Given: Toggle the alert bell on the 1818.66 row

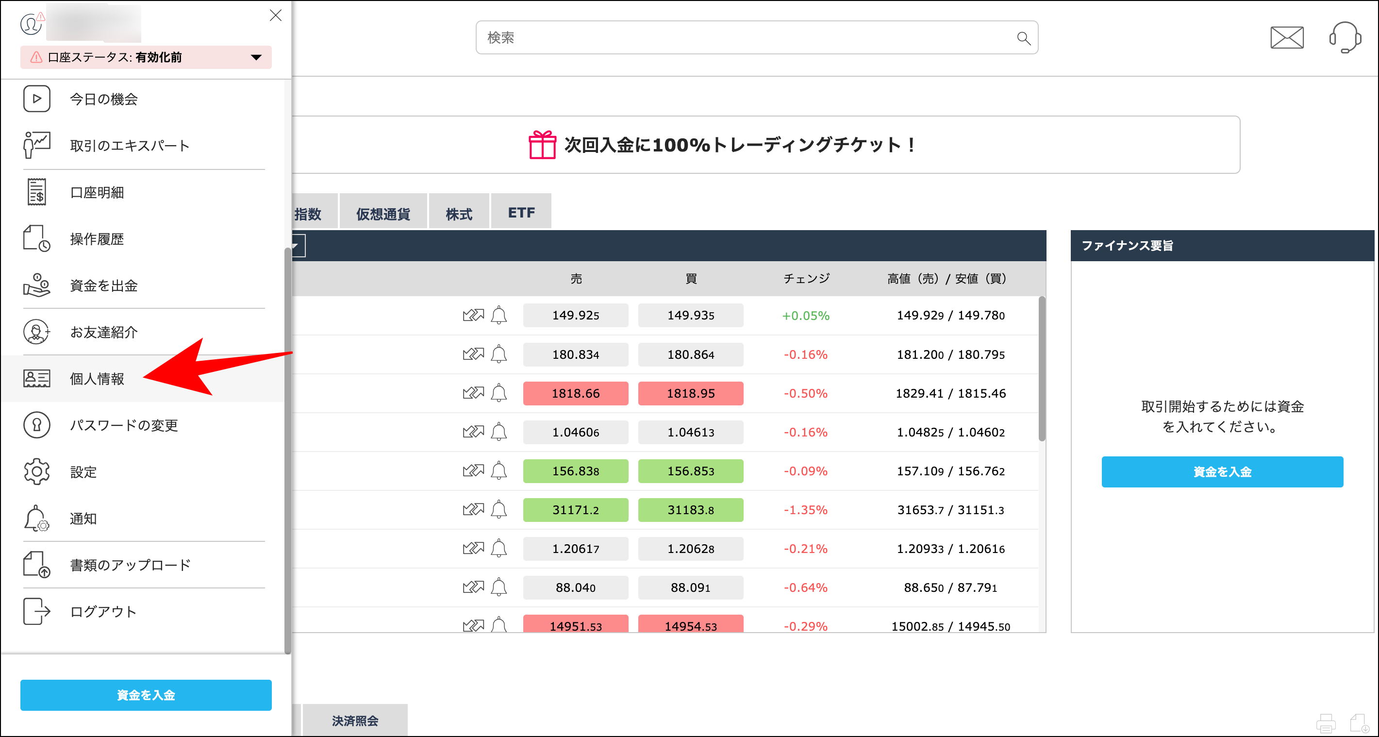Looking at the screenshot, I should pos(499,393).
